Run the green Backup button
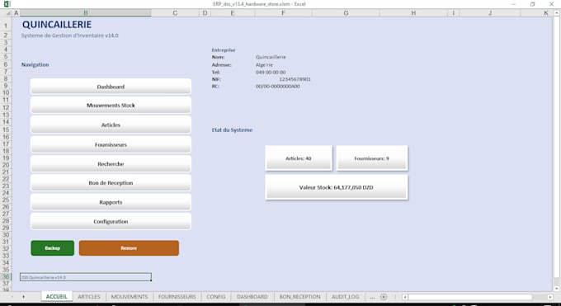 [53, 248]
